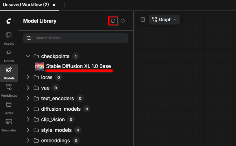This screenshot has width=236, height=146.
Task: Click the style_models label
Action: [56, 130]
